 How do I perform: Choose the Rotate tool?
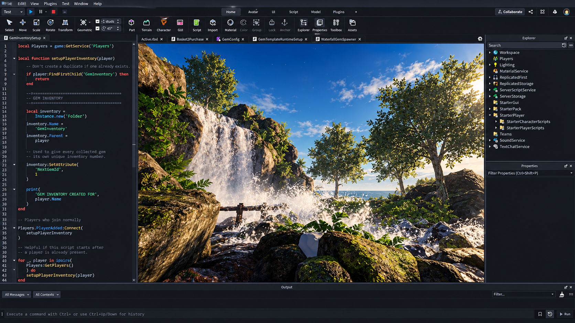click(50, 25)
